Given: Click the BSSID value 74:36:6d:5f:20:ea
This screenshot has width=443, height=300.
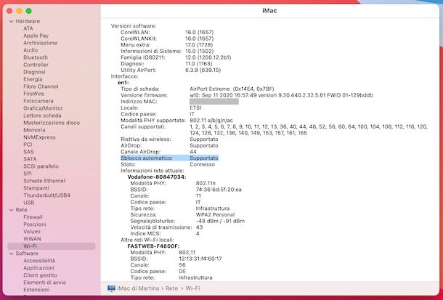Looking at the screenshot, I should pos(219,190).
